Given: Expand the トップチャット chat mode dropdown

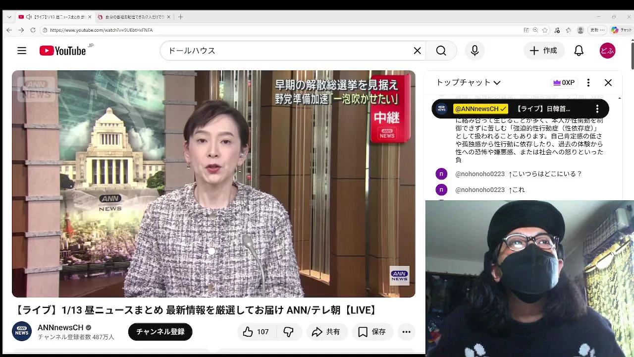Looking at the screenshot, I should tap(468, 83).
